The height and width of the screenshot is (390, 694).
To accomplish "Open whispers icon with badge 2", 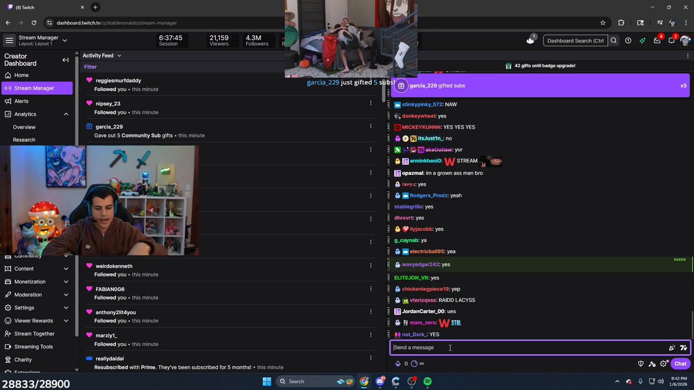I will click(672, 40).
